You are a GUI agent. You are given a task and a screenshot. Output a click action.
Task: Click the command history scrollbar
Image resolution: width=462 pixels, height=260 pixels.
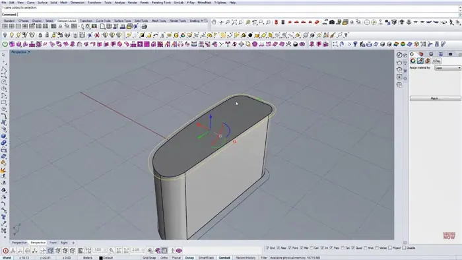[x=460, y=9]
